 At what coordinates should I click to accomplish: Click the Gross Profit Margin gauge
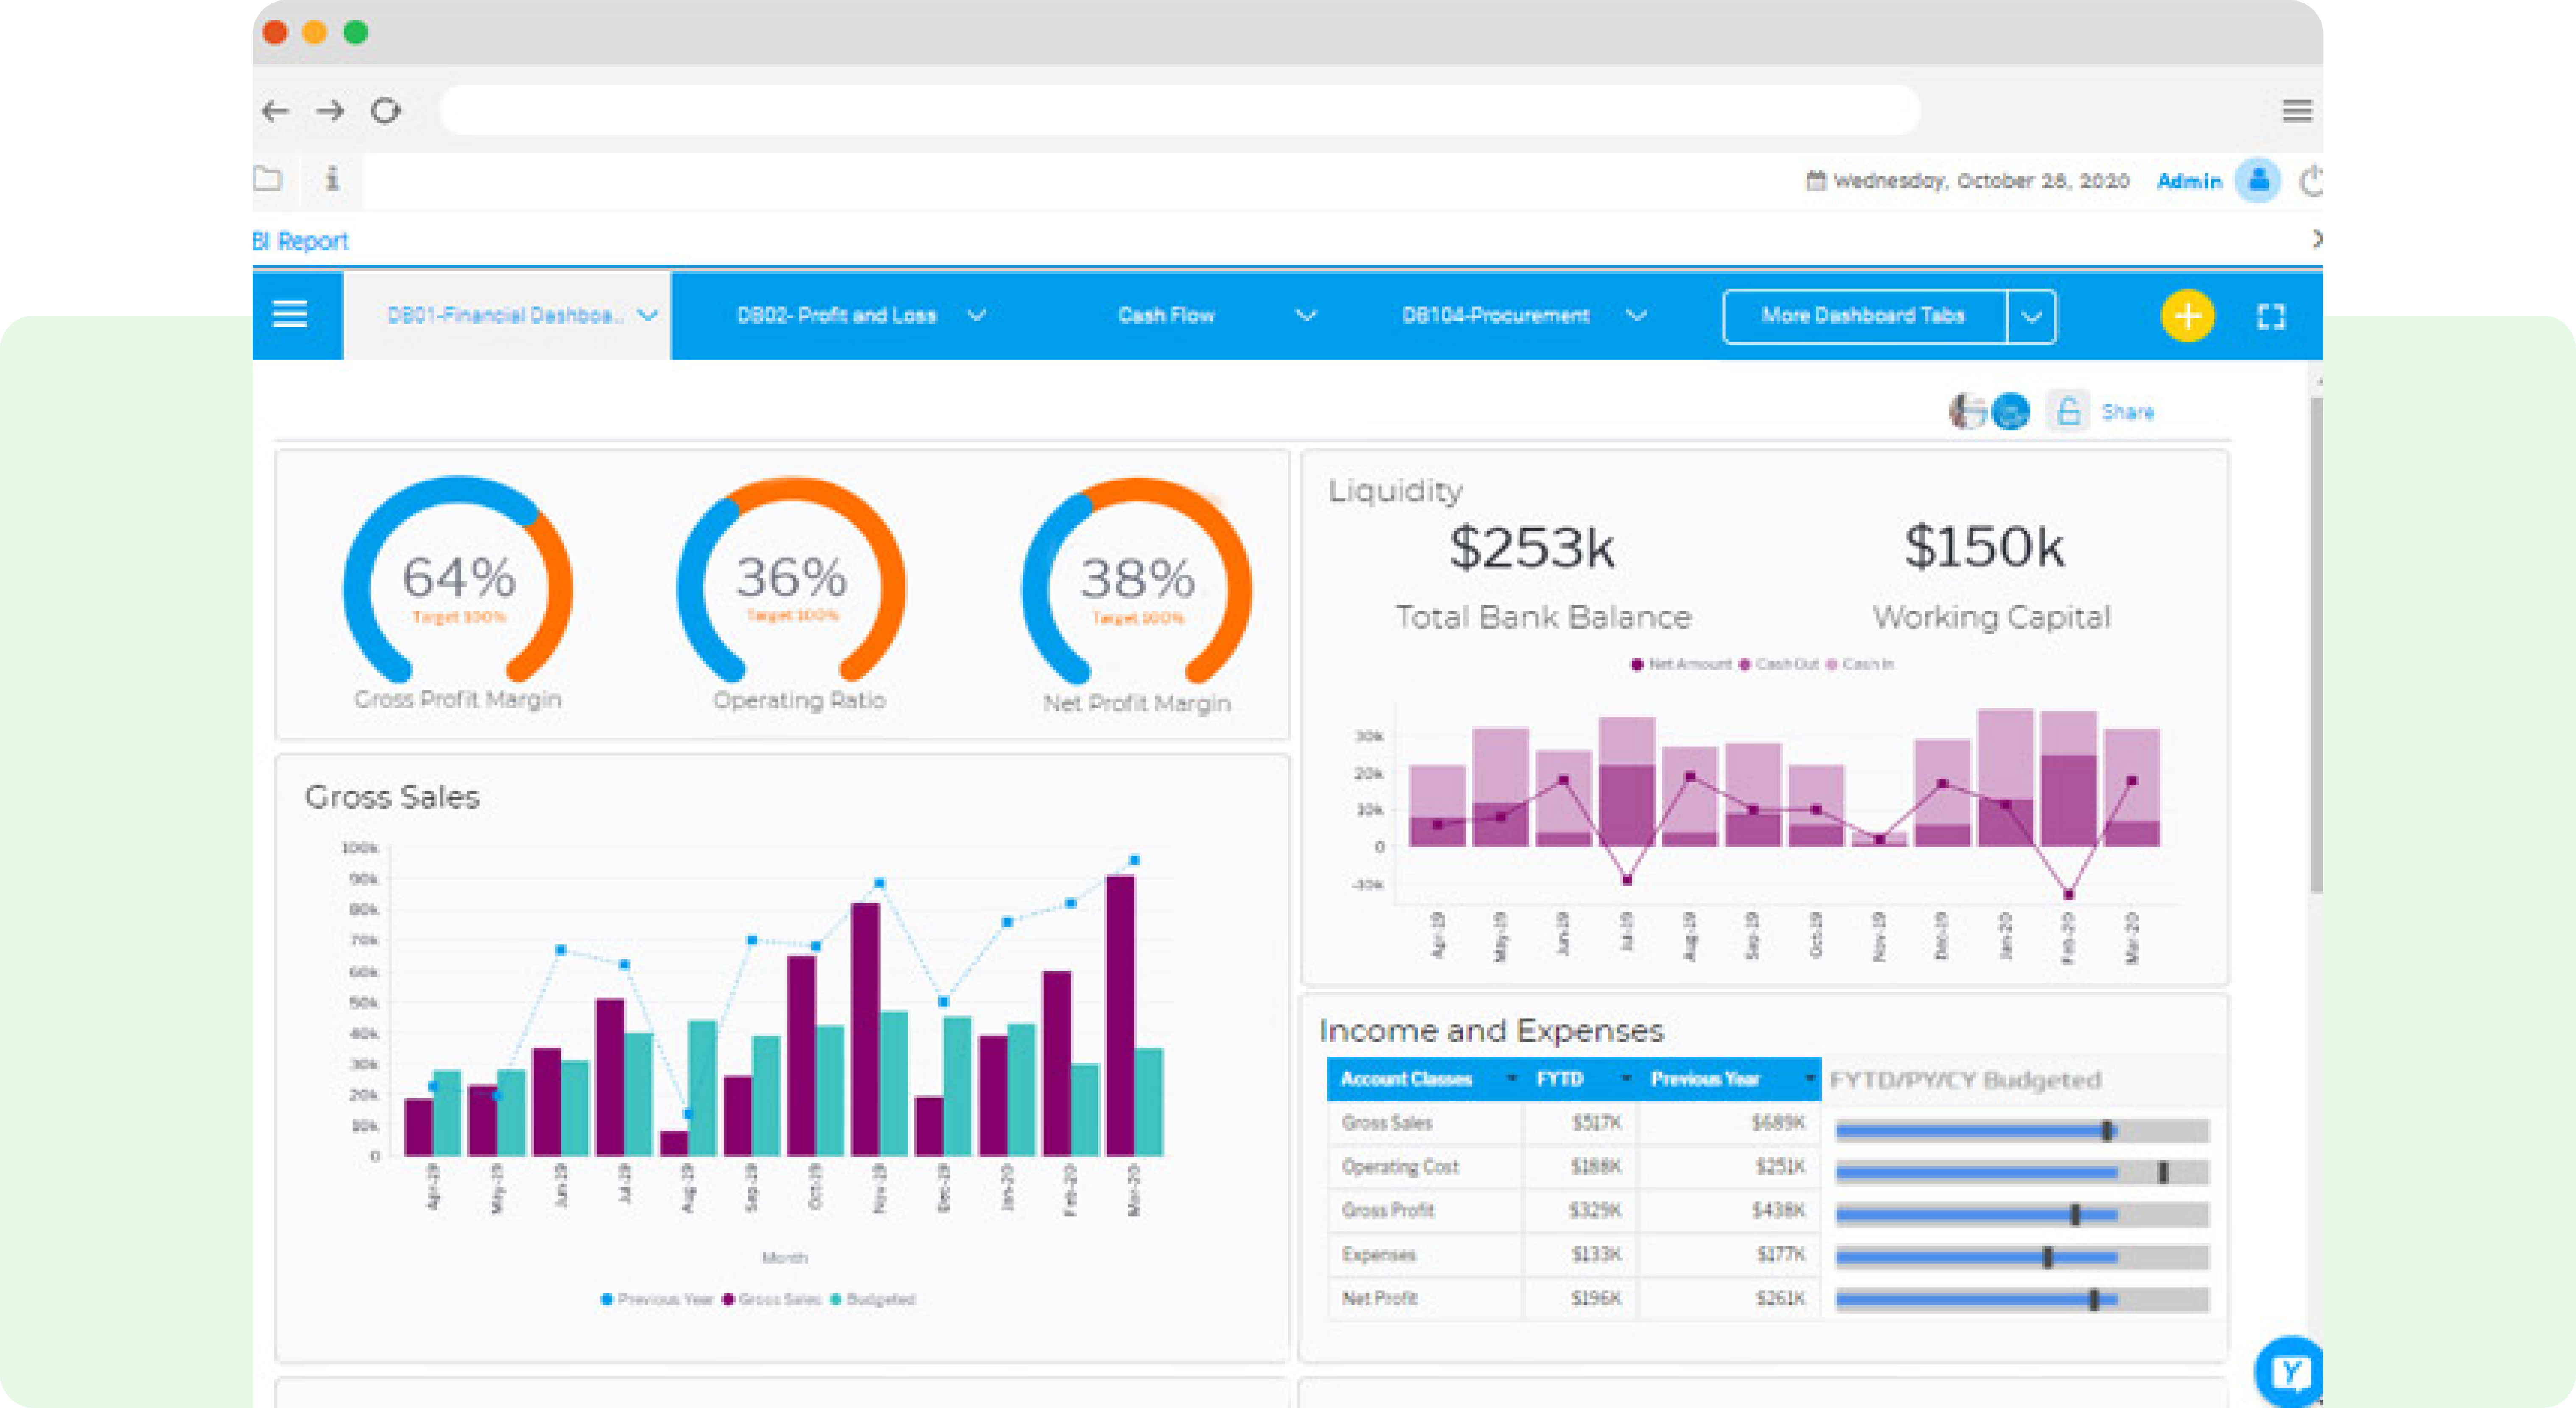pos(458,580)
